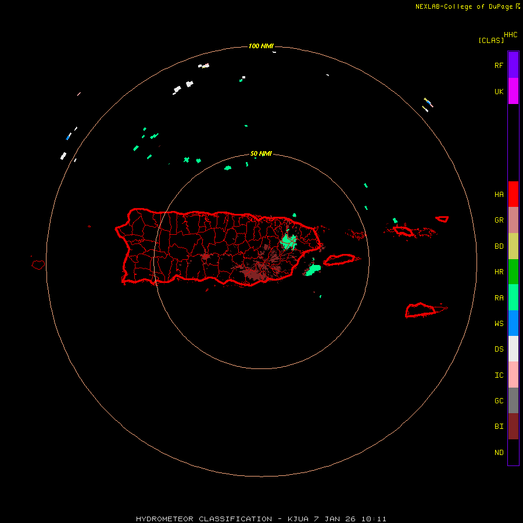
Task: Click the 100 NMI range ring label
Action: (261, 46)
